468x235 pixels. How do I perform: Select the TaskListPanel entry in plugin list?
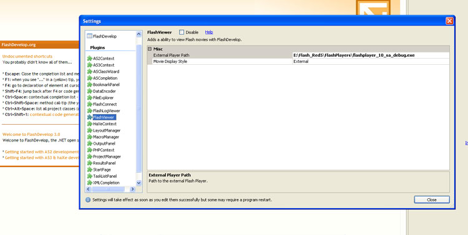point(105,176)
